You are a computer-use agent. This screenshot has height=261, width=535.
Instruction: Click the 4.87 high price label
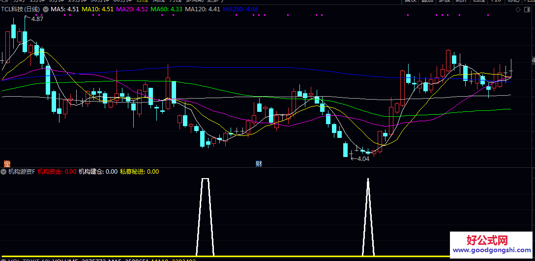37,19
